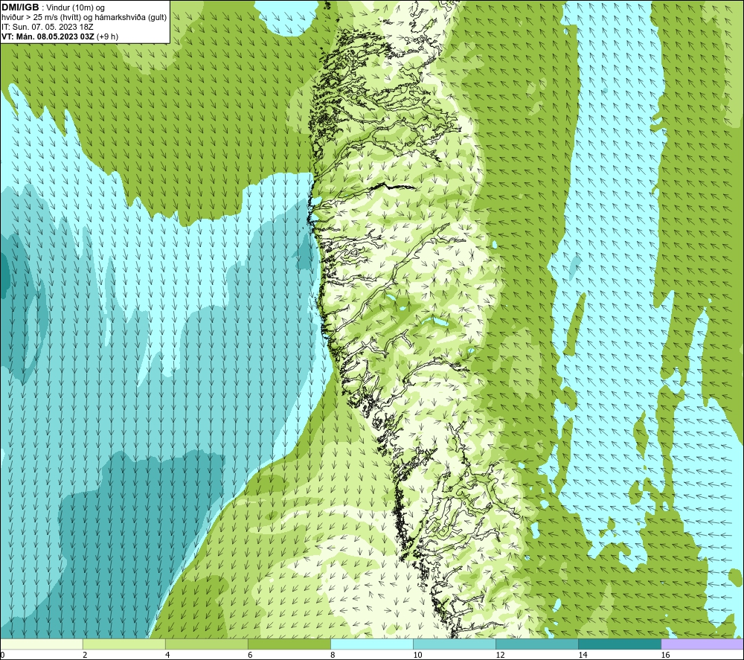Click the scale label '10'
Screen dimensions: 744x660
(x=417, y=655)
